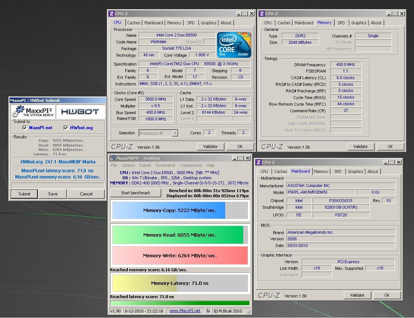414x318 pixels.
Task: Click Validate in Mainboard tab window
Action: (x=357, y=295)
